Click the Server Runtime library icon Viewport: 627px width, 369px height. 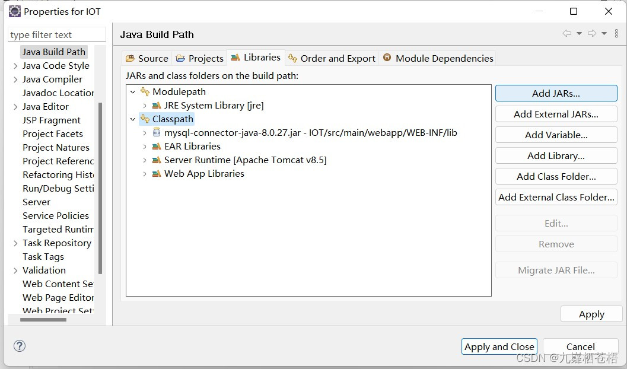click(157, 160)
